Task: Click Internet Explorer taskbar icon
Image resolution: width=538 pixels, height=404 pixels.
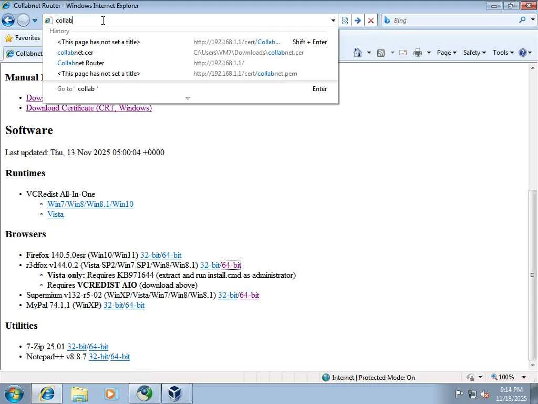Action: (x=47, y=393)
